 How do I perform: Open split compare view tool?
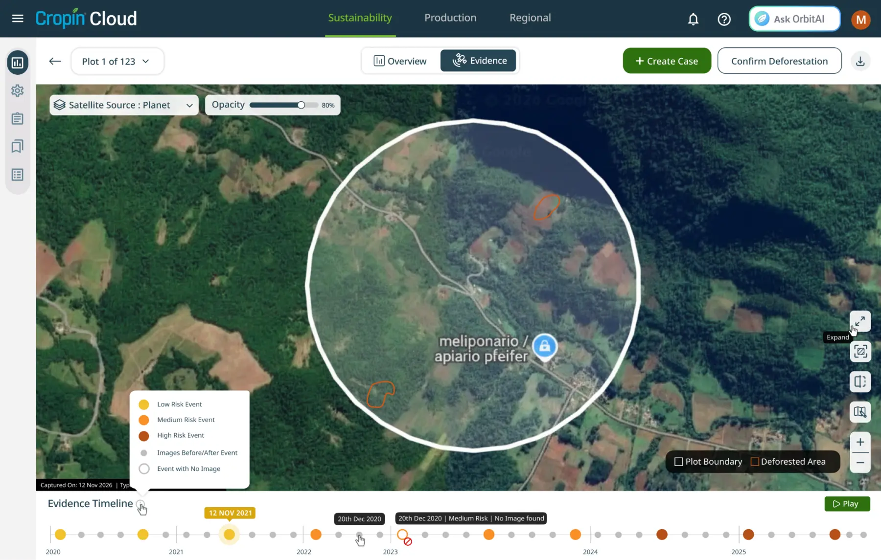[860, 381]
